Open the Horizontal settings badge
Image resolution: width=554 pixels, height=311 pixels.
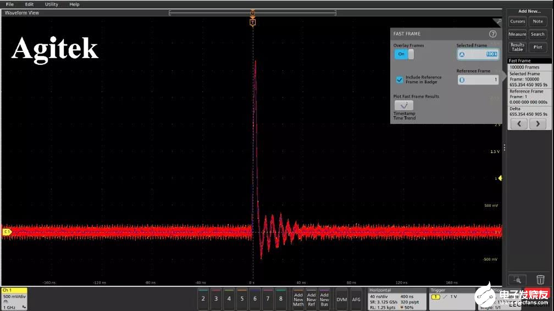397,299
